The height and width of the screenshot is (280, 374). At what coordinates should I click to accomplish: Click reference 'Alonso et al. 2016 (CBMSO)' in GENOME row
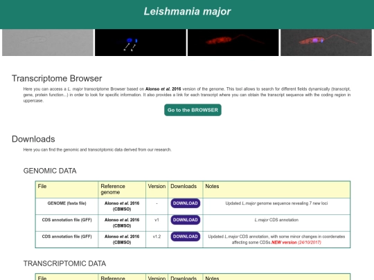122,206
